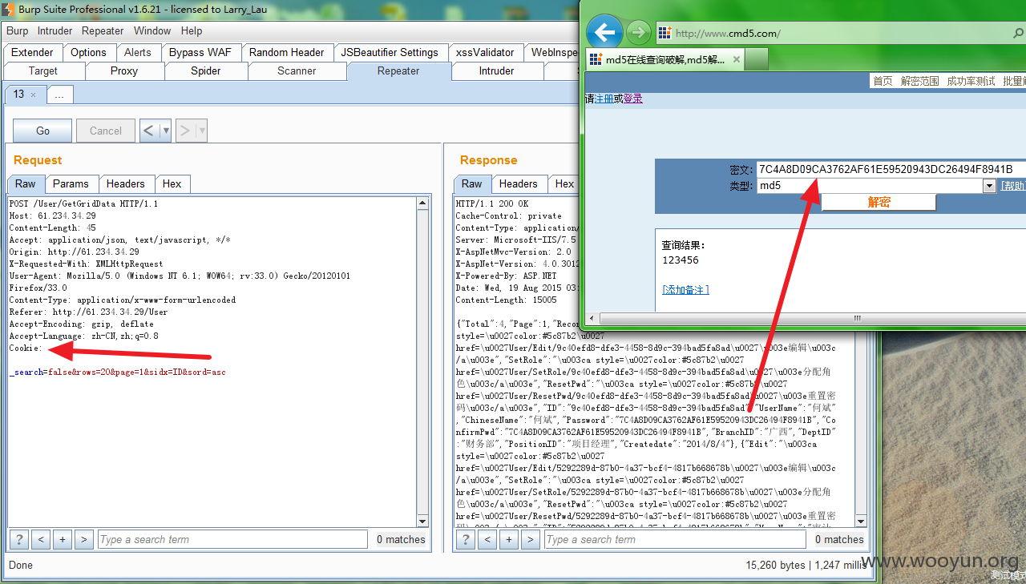Click request search next match button

coord(83,539)
